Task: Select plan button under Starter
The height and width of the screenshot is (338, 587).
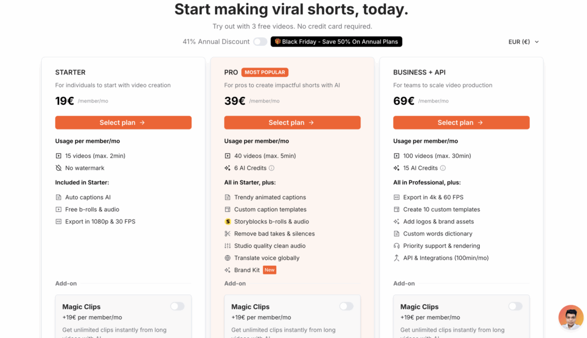Action: [x=123, y=123]
